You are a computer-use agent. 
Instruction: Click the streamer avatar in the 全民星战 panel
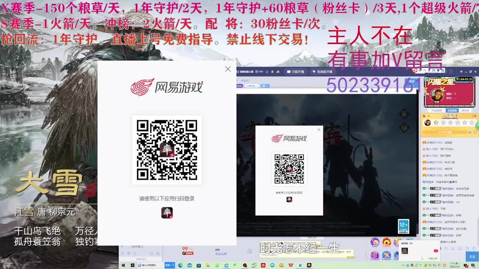(x=427, y=123)
